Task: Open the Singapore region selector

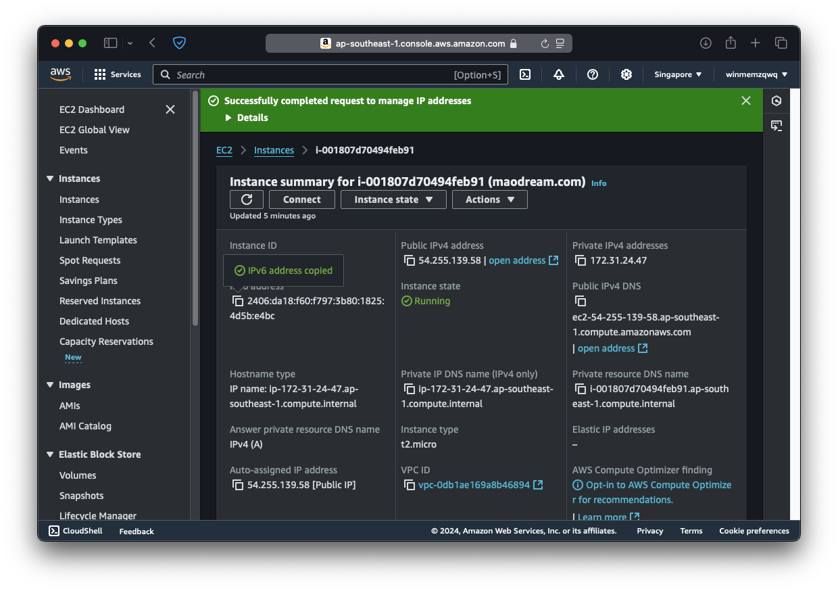Action: pyautogui.click(x=678, y=74)
